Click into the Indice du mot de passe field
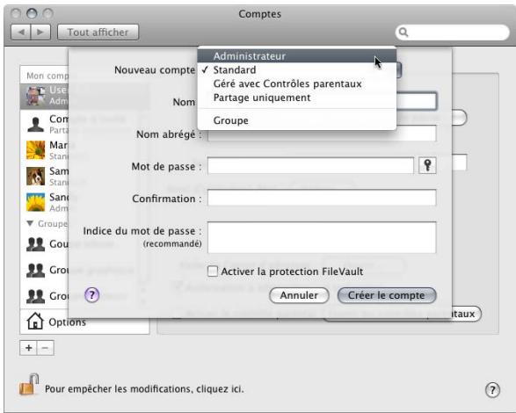 322,237
